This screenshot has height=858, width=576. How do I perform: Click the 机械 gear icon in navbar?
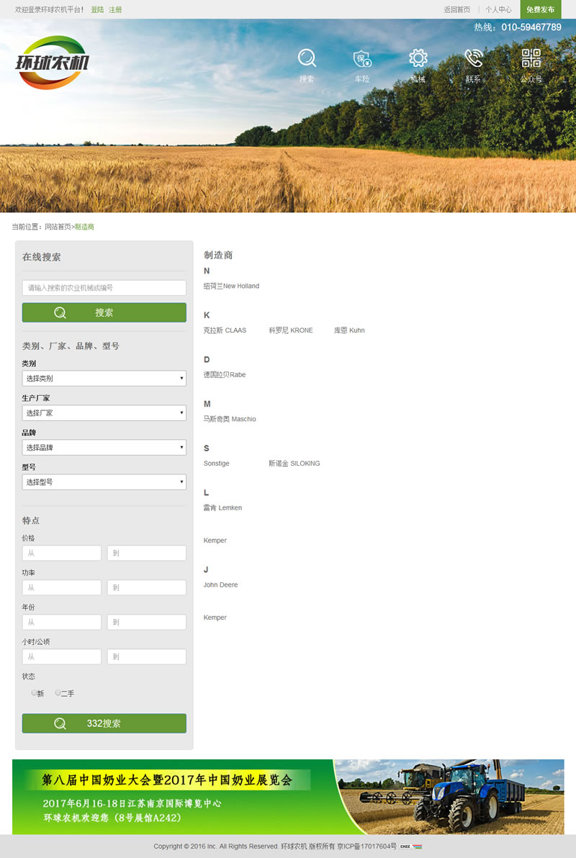coord(418,59)
